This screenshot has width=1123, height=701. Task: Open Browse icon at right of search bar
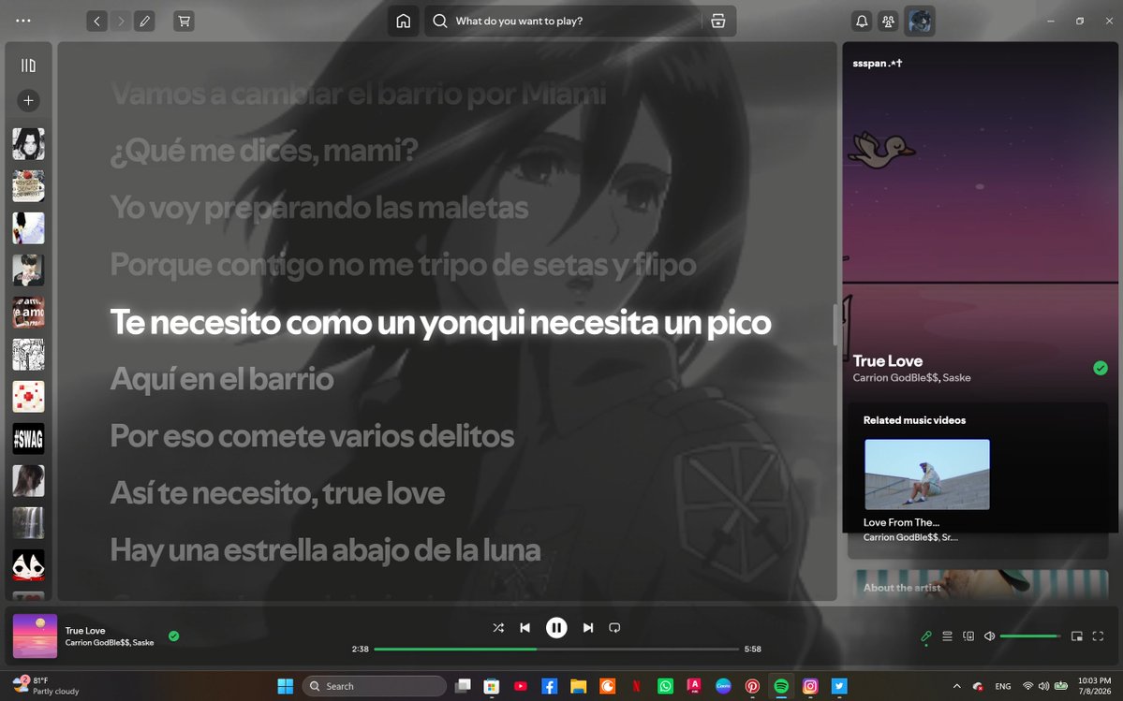pyautogui.click(x=718, y=21)
